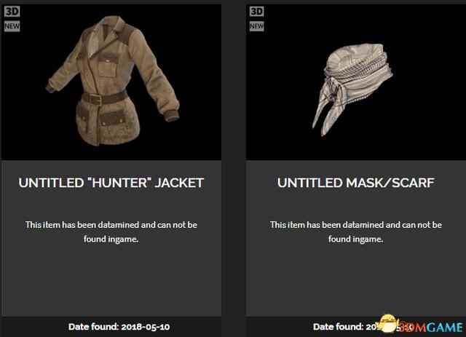The height and width of the screenshot is (337, 466).
Task: Click the datamined notice under Mask/Scarf
Action: pos(356,231)
